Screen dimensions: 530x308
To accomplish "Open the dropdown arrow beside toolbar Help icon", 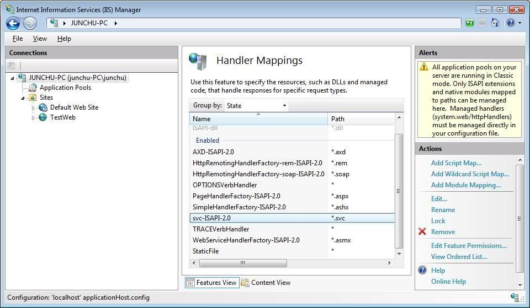I will click(520, 23).
